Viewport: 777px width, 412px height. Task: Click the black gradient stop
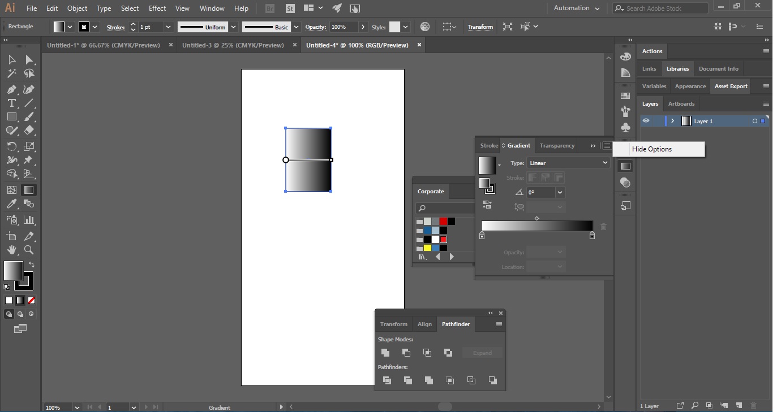(592, 236)
